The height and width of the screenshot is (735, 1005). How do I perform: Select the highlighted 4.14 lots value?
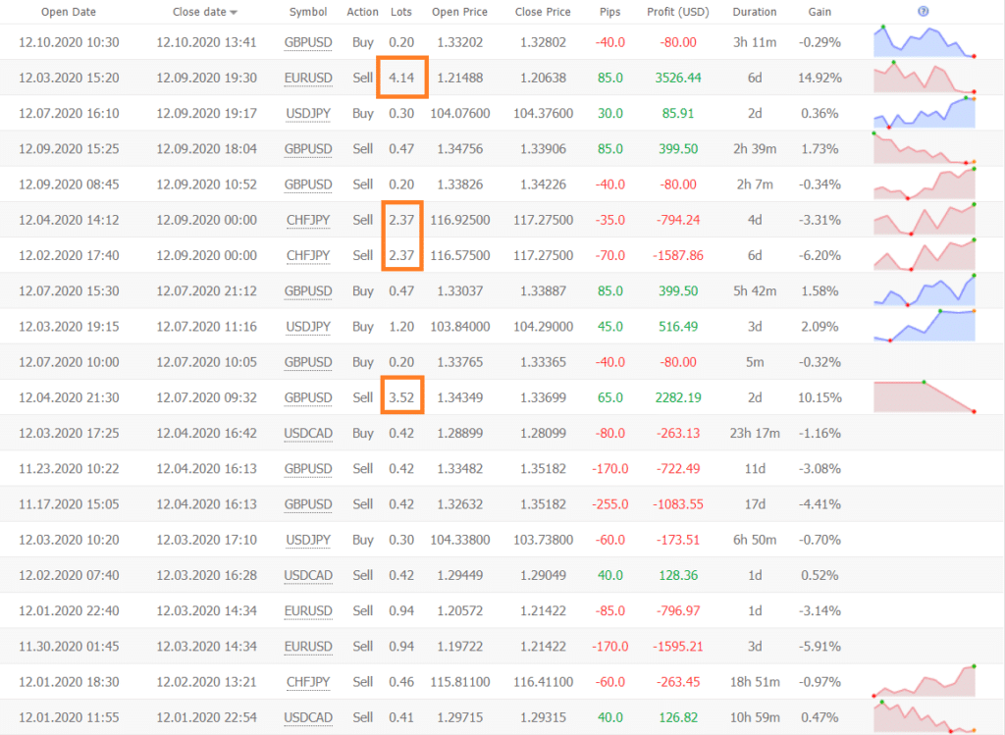pos(401,78)
